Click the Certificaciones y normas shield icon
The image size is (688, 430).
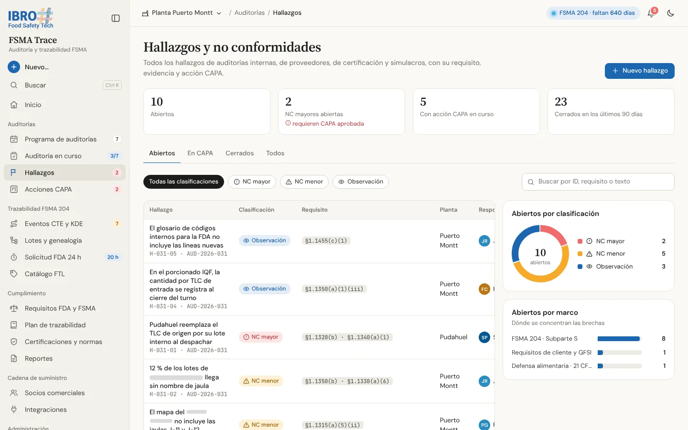(14, 342)
